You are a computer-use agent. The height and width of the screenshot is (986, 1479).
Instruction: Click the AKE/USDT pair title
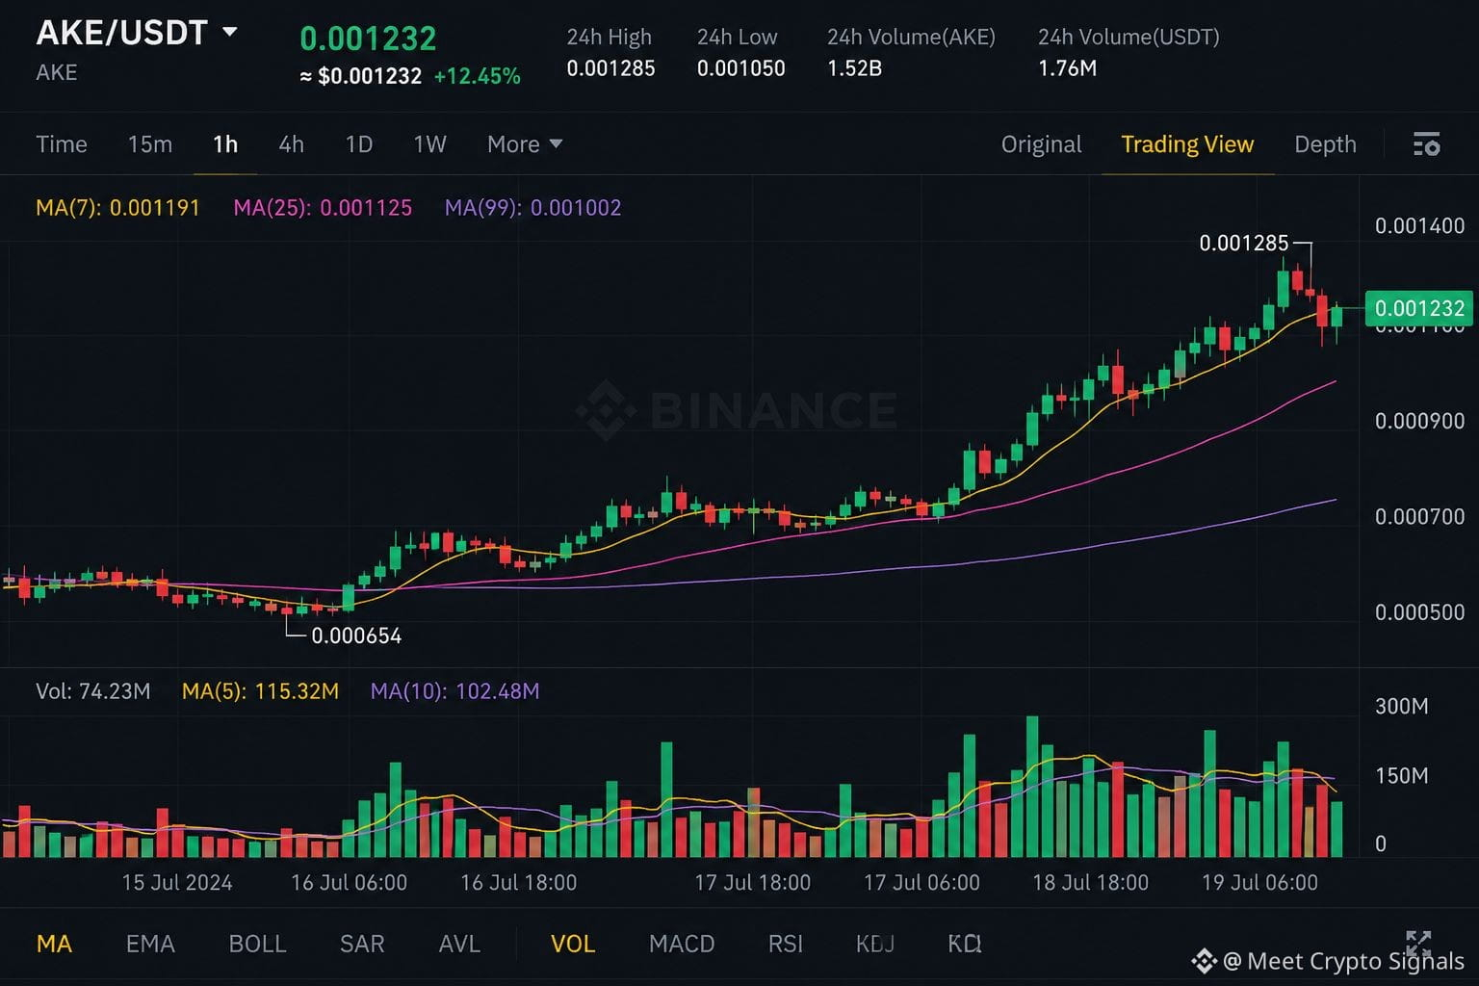coord(121,33)
